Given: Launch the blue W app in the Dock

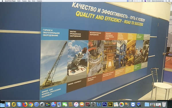Looking at the screenshot, I should coord(99,104).
